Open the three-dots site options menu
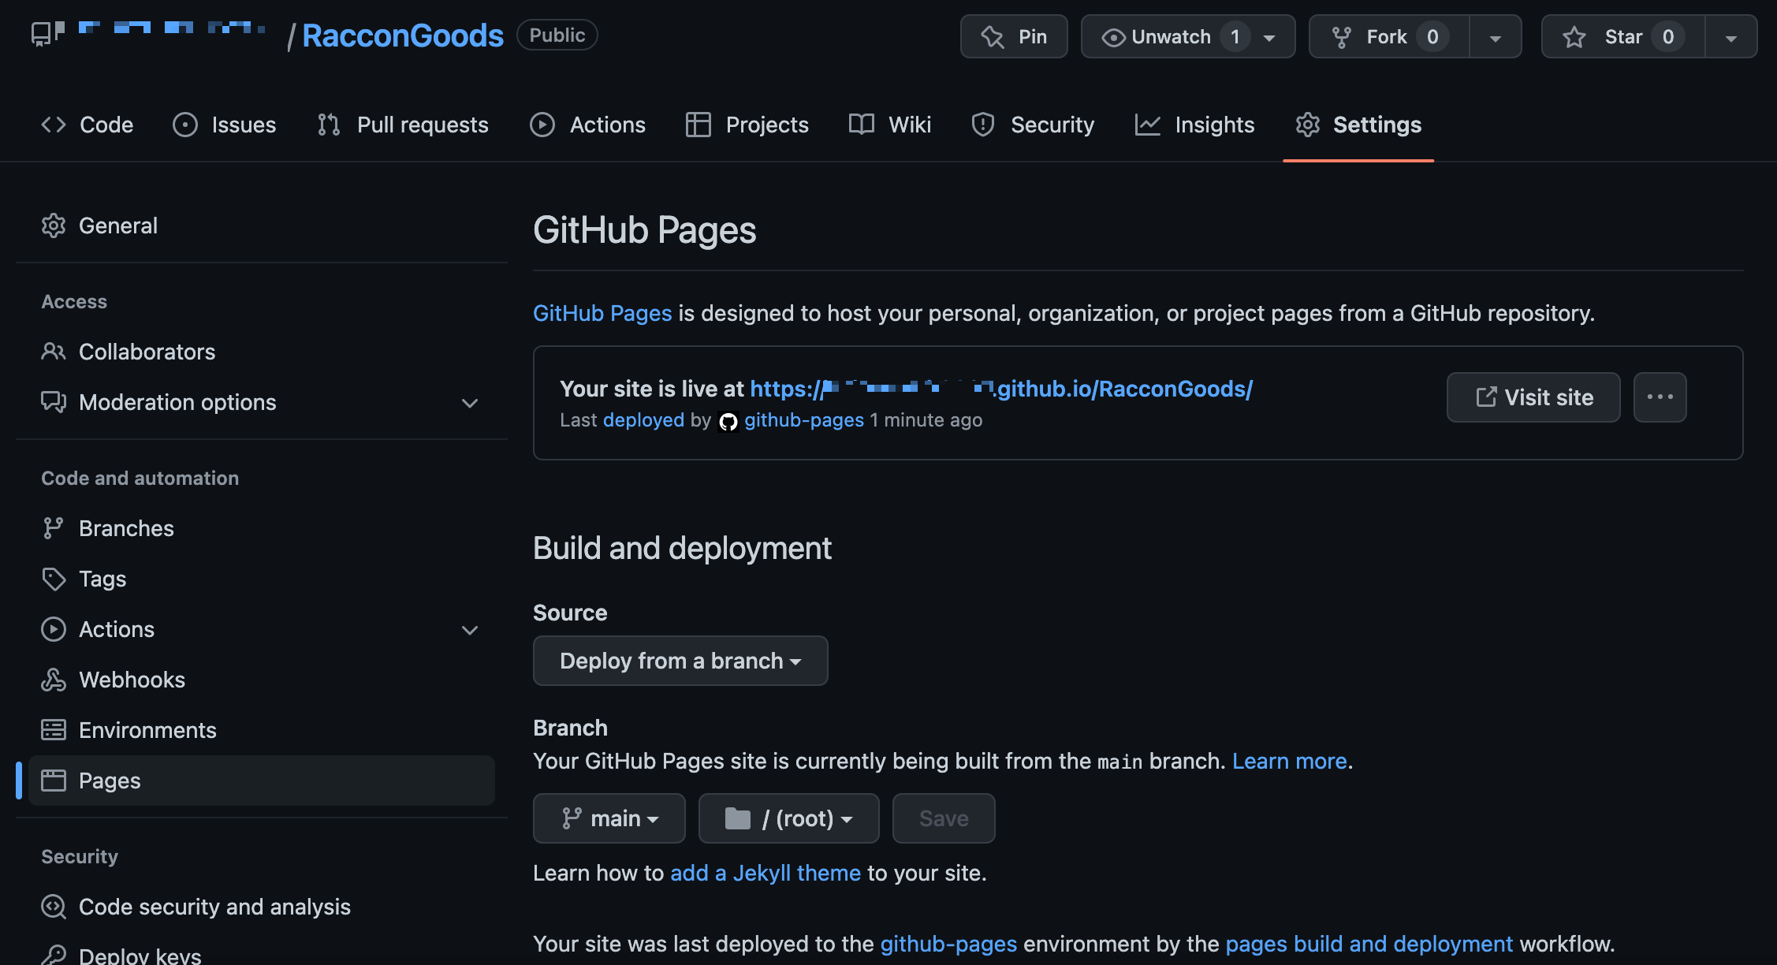This screenshot has width=1777, height=965. tap(1660, 397)
